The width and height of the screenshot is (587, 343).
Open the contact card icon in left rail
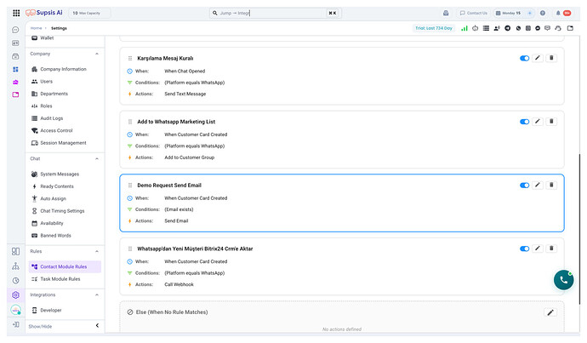tap(15, 43)
